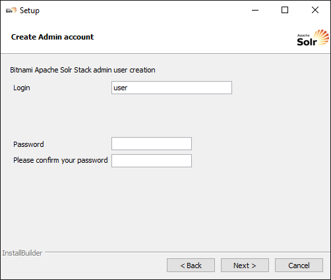Click the 'Login' label
This screenshot has height=280, width=331.
22,88
